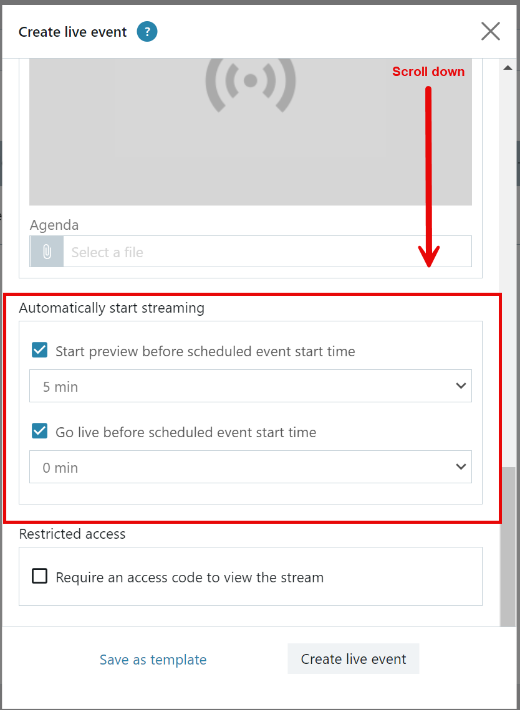This screenshot has height=710, width=520.
Task: Open the preview start time dropdown
Action: coord(250,386)
